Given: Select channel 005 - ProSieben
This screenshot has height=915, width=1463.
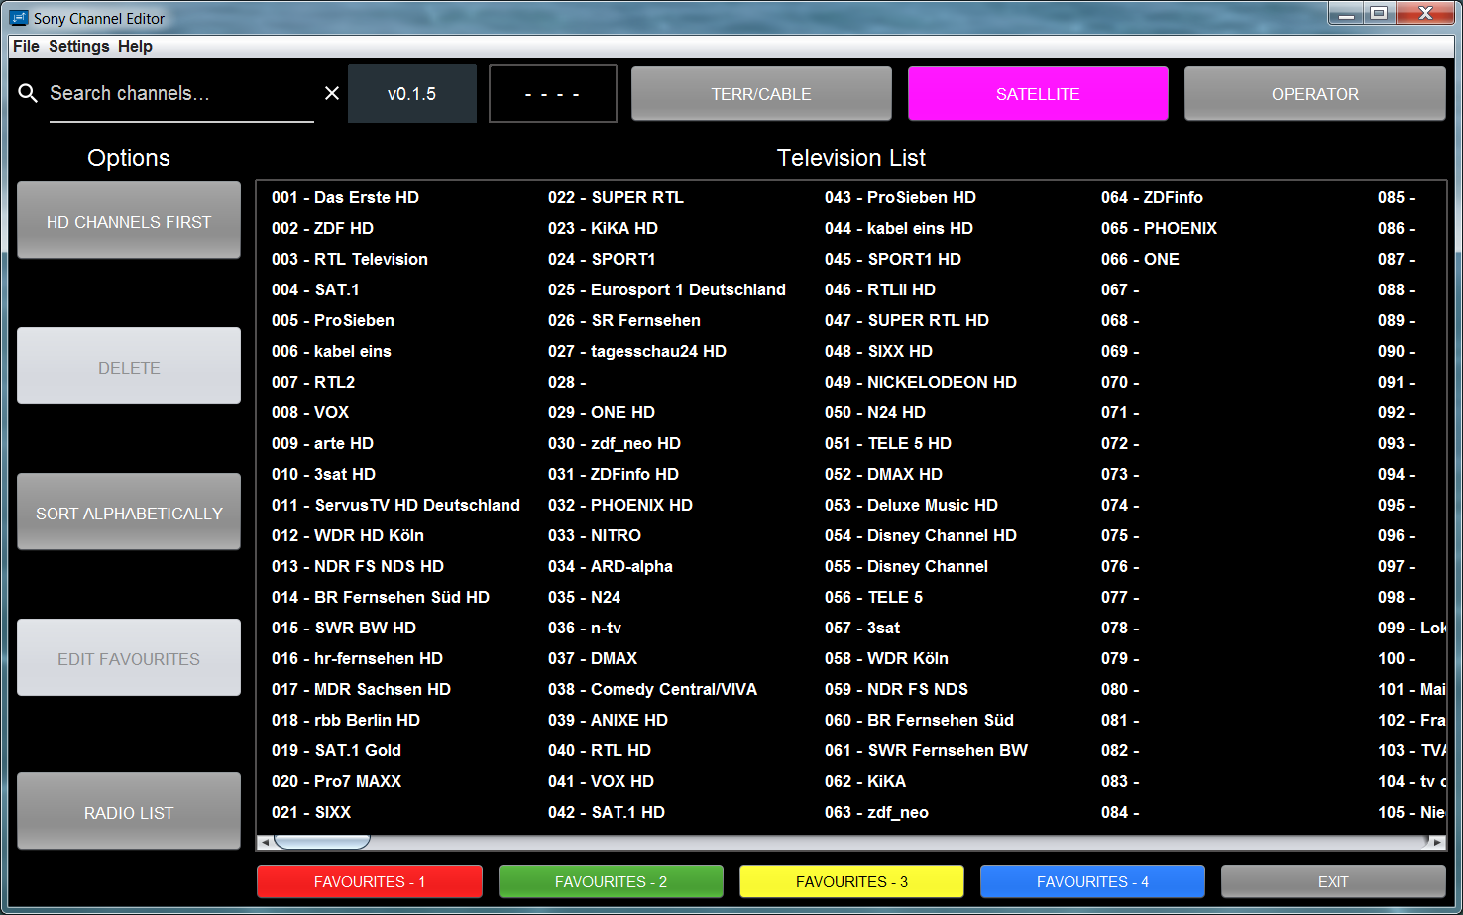Looking at the screenshot, I should [x=333, y=320].
